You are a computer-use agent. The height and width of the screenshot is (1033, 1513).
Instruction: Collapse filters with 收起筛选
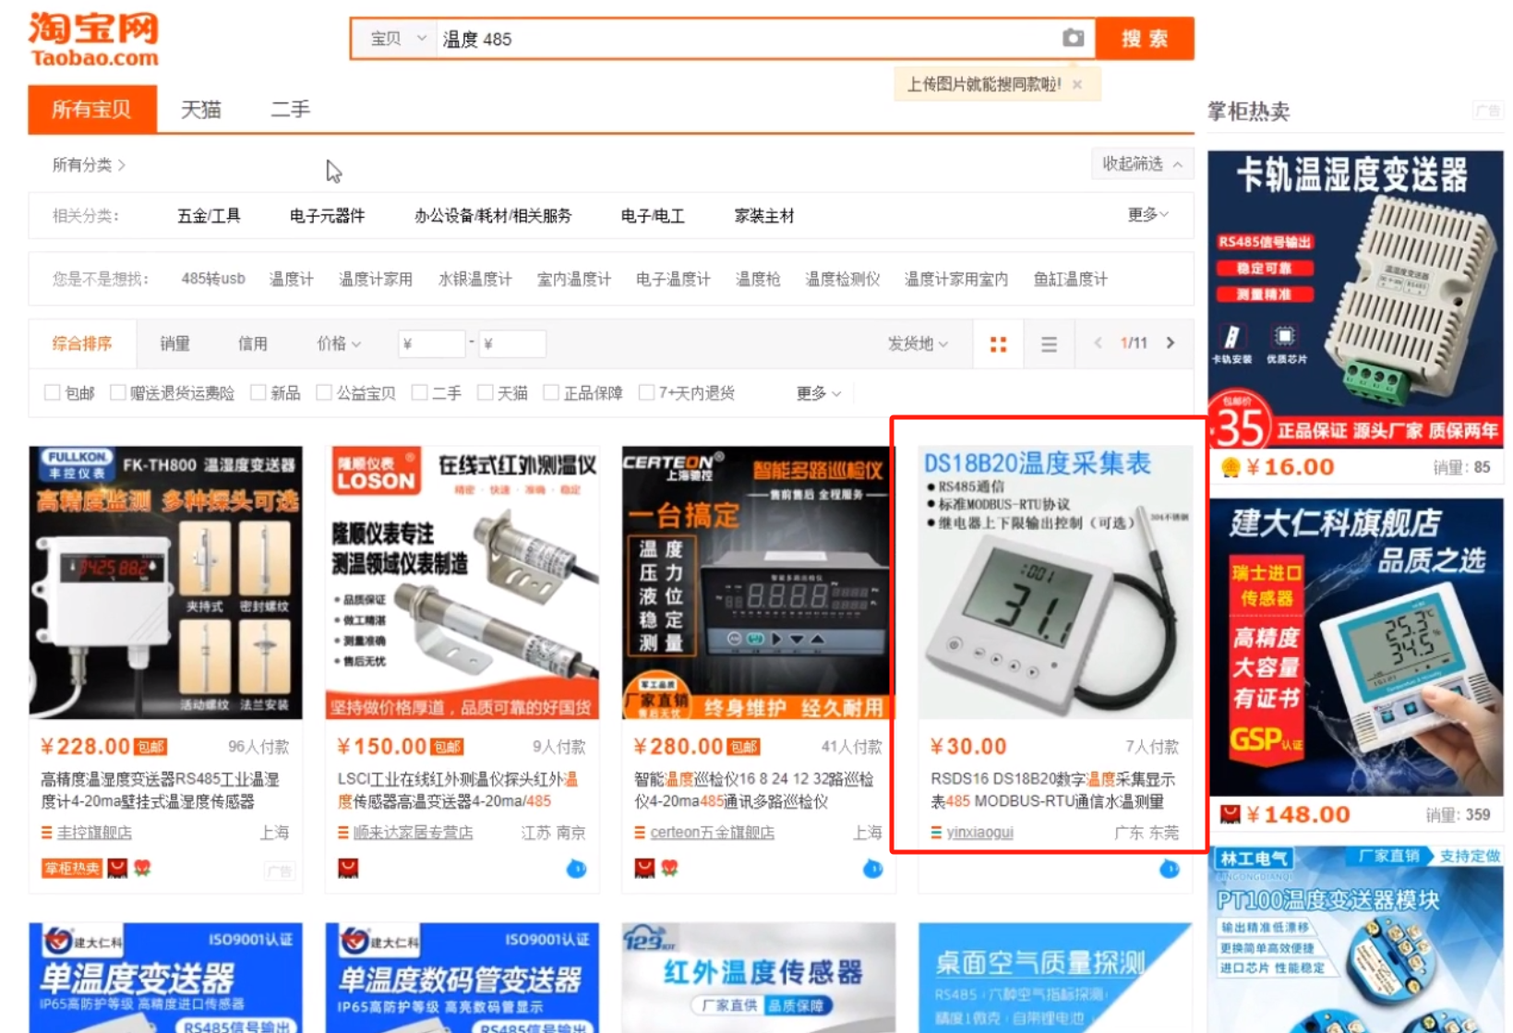1142,164
